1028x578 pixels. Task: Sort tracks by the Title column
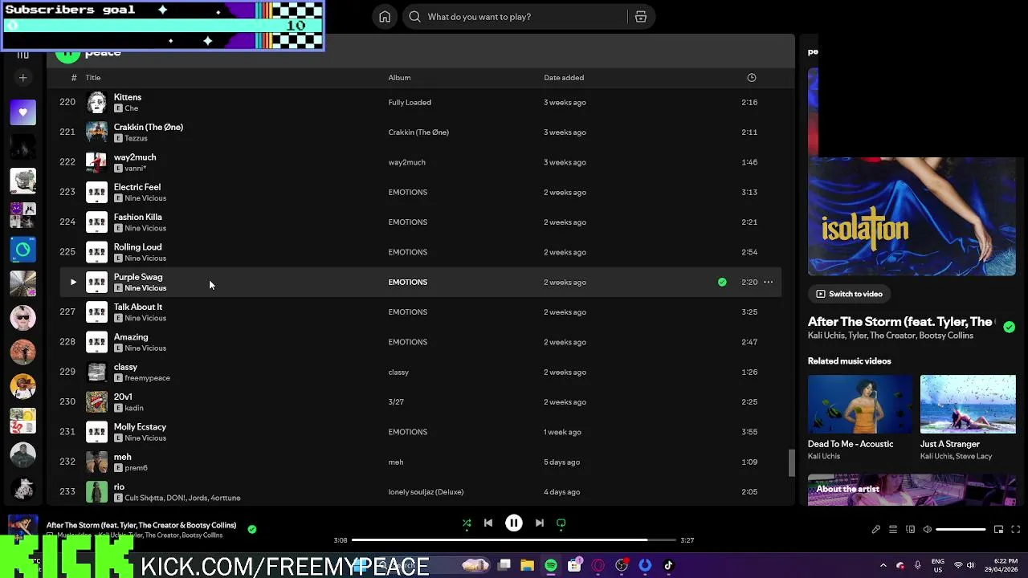[x=93, y=78]
